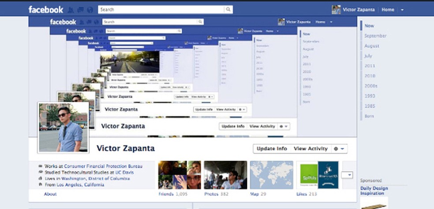Click the Update Info button
434x209 pixels.
click(272, 149)
